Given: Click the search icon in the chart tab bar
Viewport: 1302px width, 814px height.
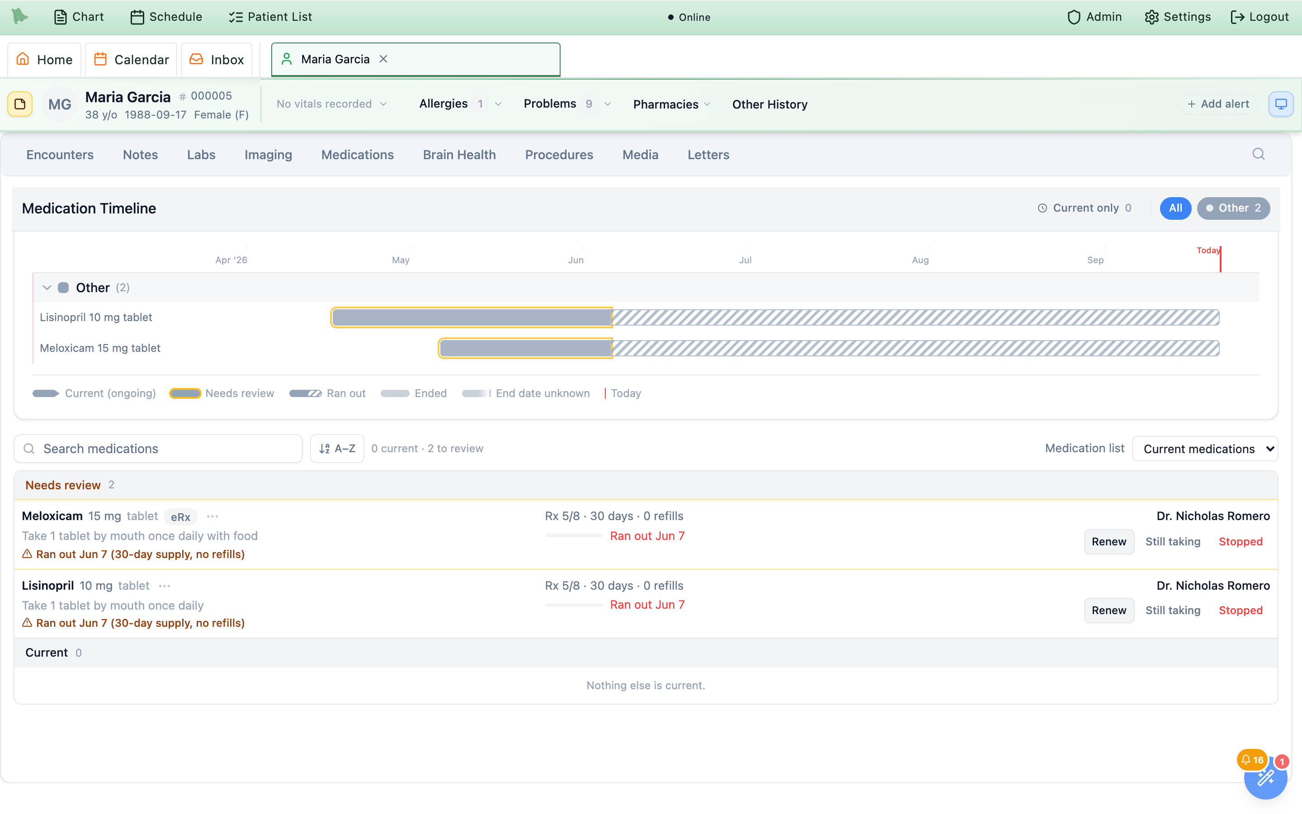Looking at the screenshot, I should point(1259,155).
